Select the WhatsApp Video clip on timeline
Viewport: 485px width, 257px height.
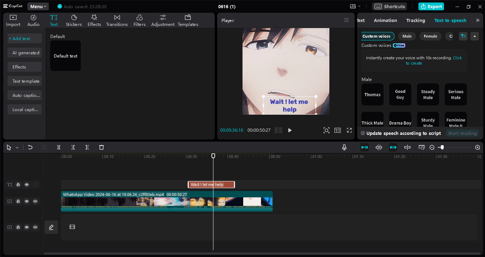[x=167, y=201]
